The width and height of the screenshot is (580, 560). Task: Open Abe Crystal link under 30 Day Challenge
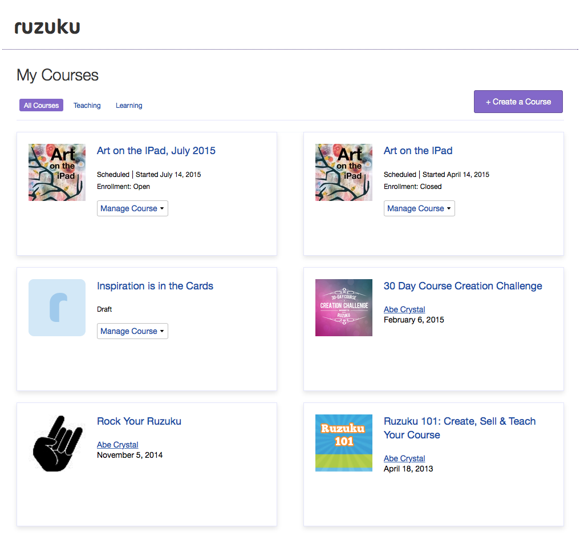pyautogui.click(x=404, y=309)
